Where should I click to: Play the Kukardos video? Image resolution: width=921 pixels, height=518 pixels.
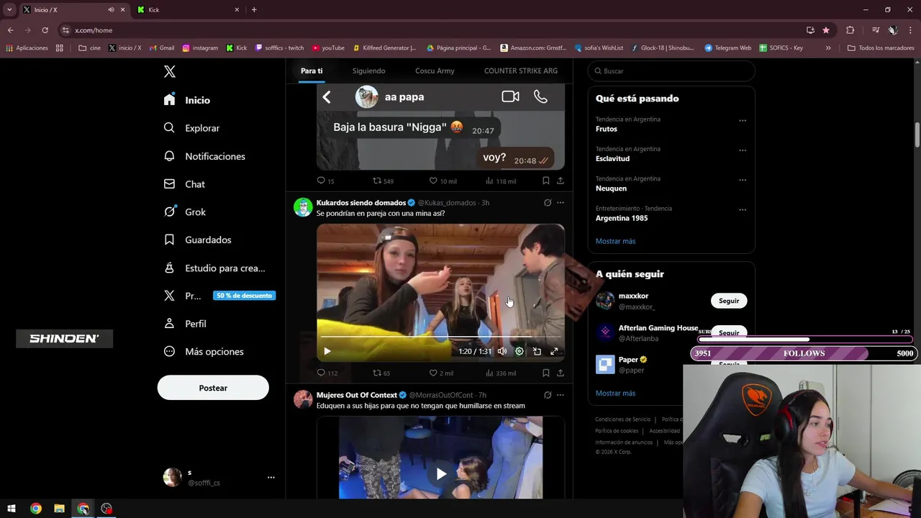(327, 351)
